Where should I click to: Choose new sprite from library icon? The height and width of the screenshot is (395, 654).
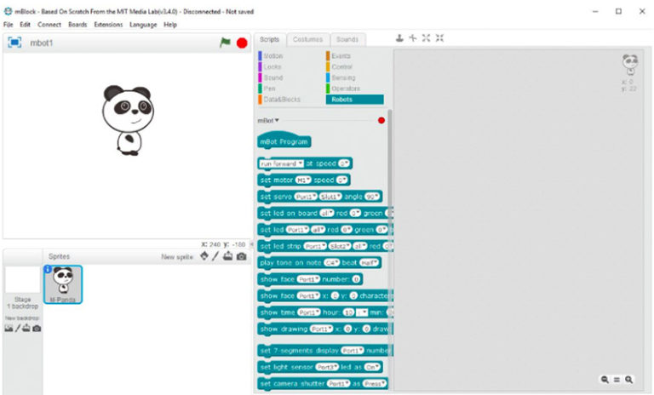pos(204,256)
